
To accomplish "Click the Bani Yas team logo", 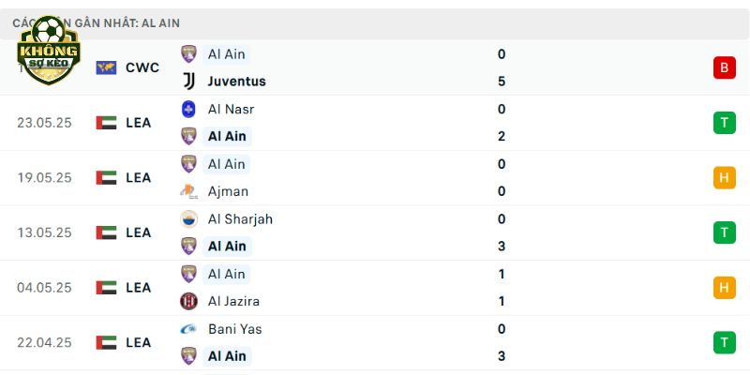I will tap(189, 329).
